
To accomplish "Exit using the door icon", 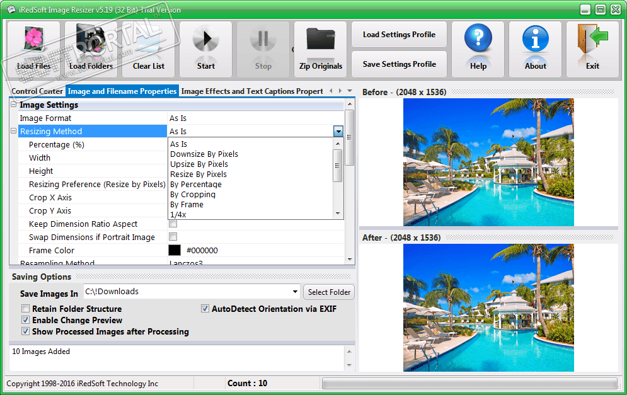I will tap(592, 39).
